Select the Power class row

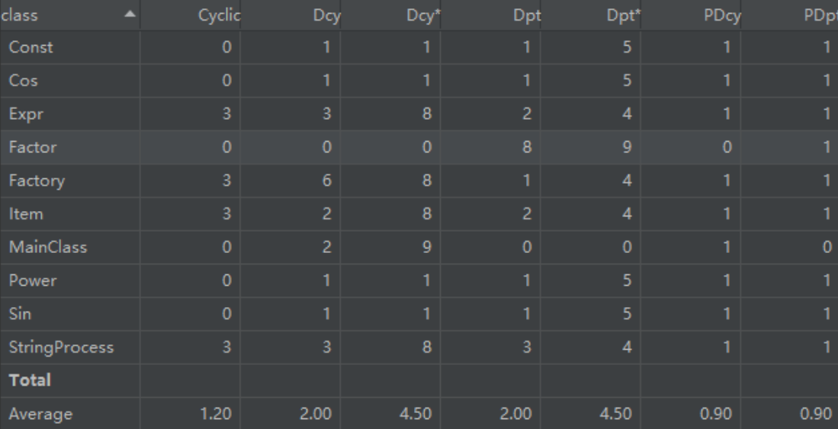click(30, 281)
